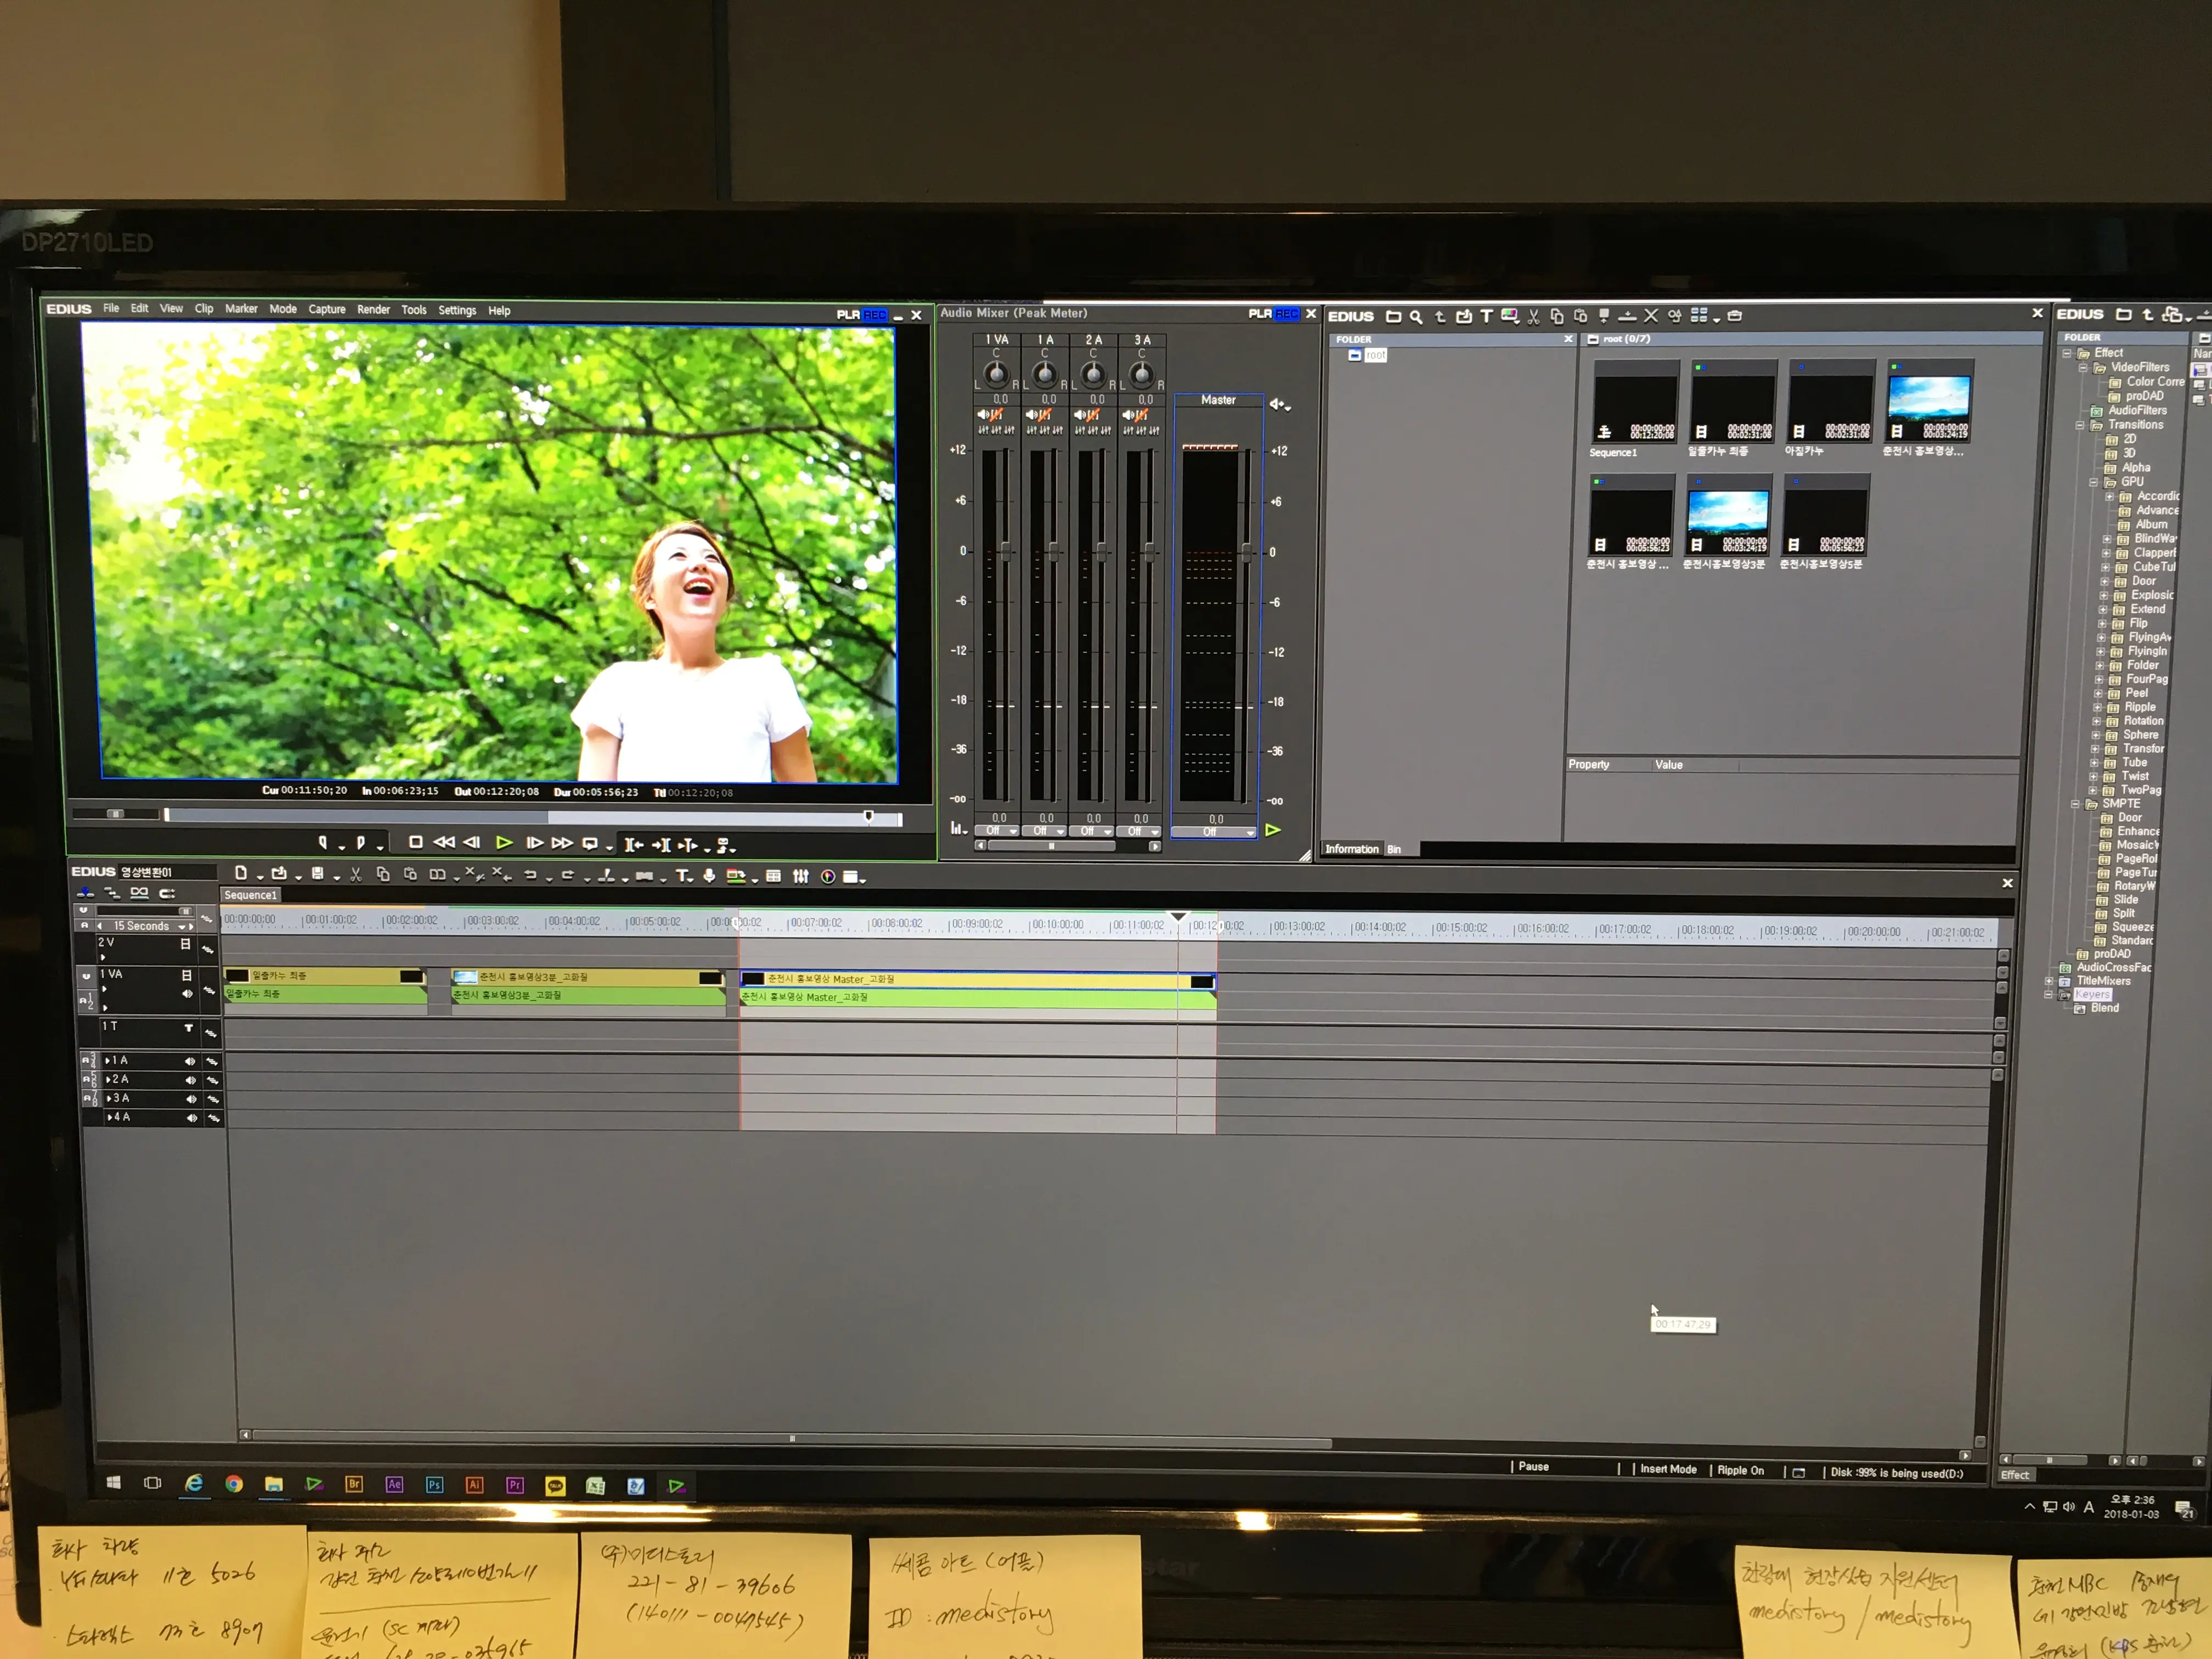
Task: Stop playback with the square Stop button
Action: point(416,843)
